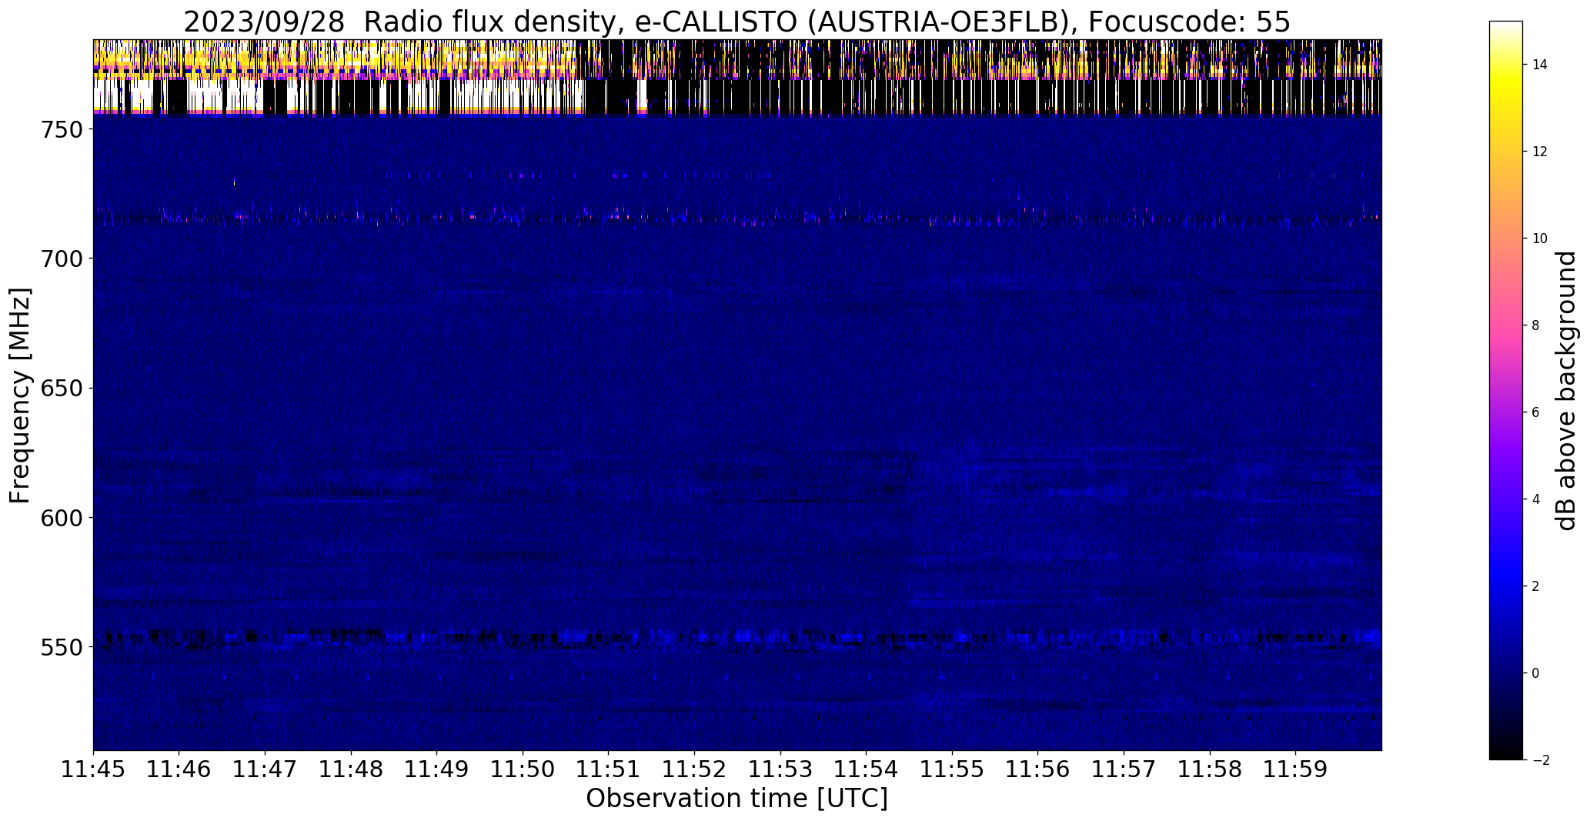The width and height of the screenshot is (1590, 821).
Task: Click the colorbar tick value 4
Action: pos(1536,499)
